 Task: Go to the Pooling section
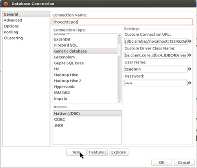pos(11,32)
